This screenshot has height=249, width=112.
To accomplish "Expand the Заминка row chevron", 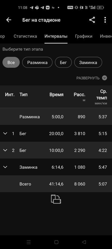I will click(x=5, y=167).
